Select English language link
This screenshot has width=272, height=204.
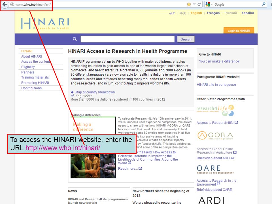click(196, 13)
